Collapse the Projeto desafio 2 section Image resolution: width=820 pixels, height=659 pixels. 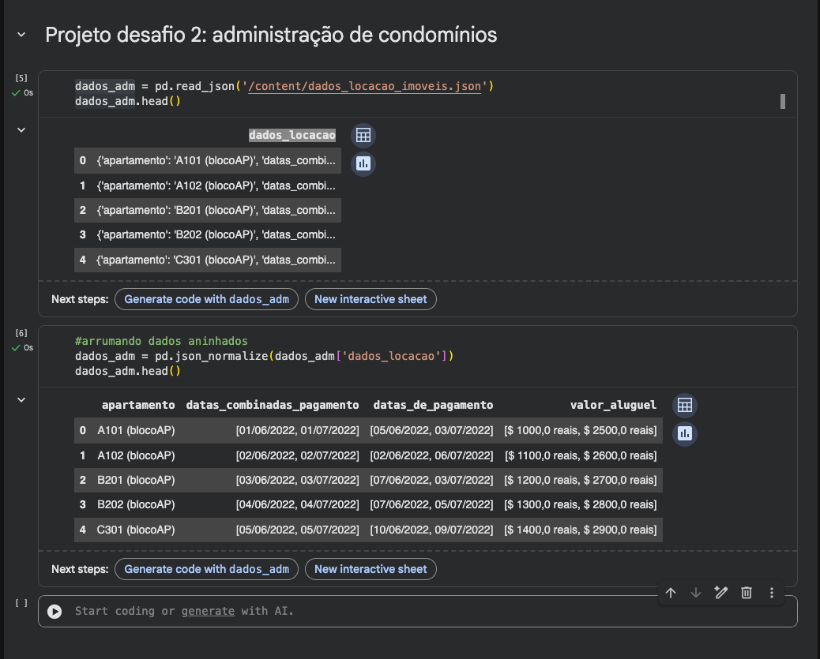pos(21,35)
